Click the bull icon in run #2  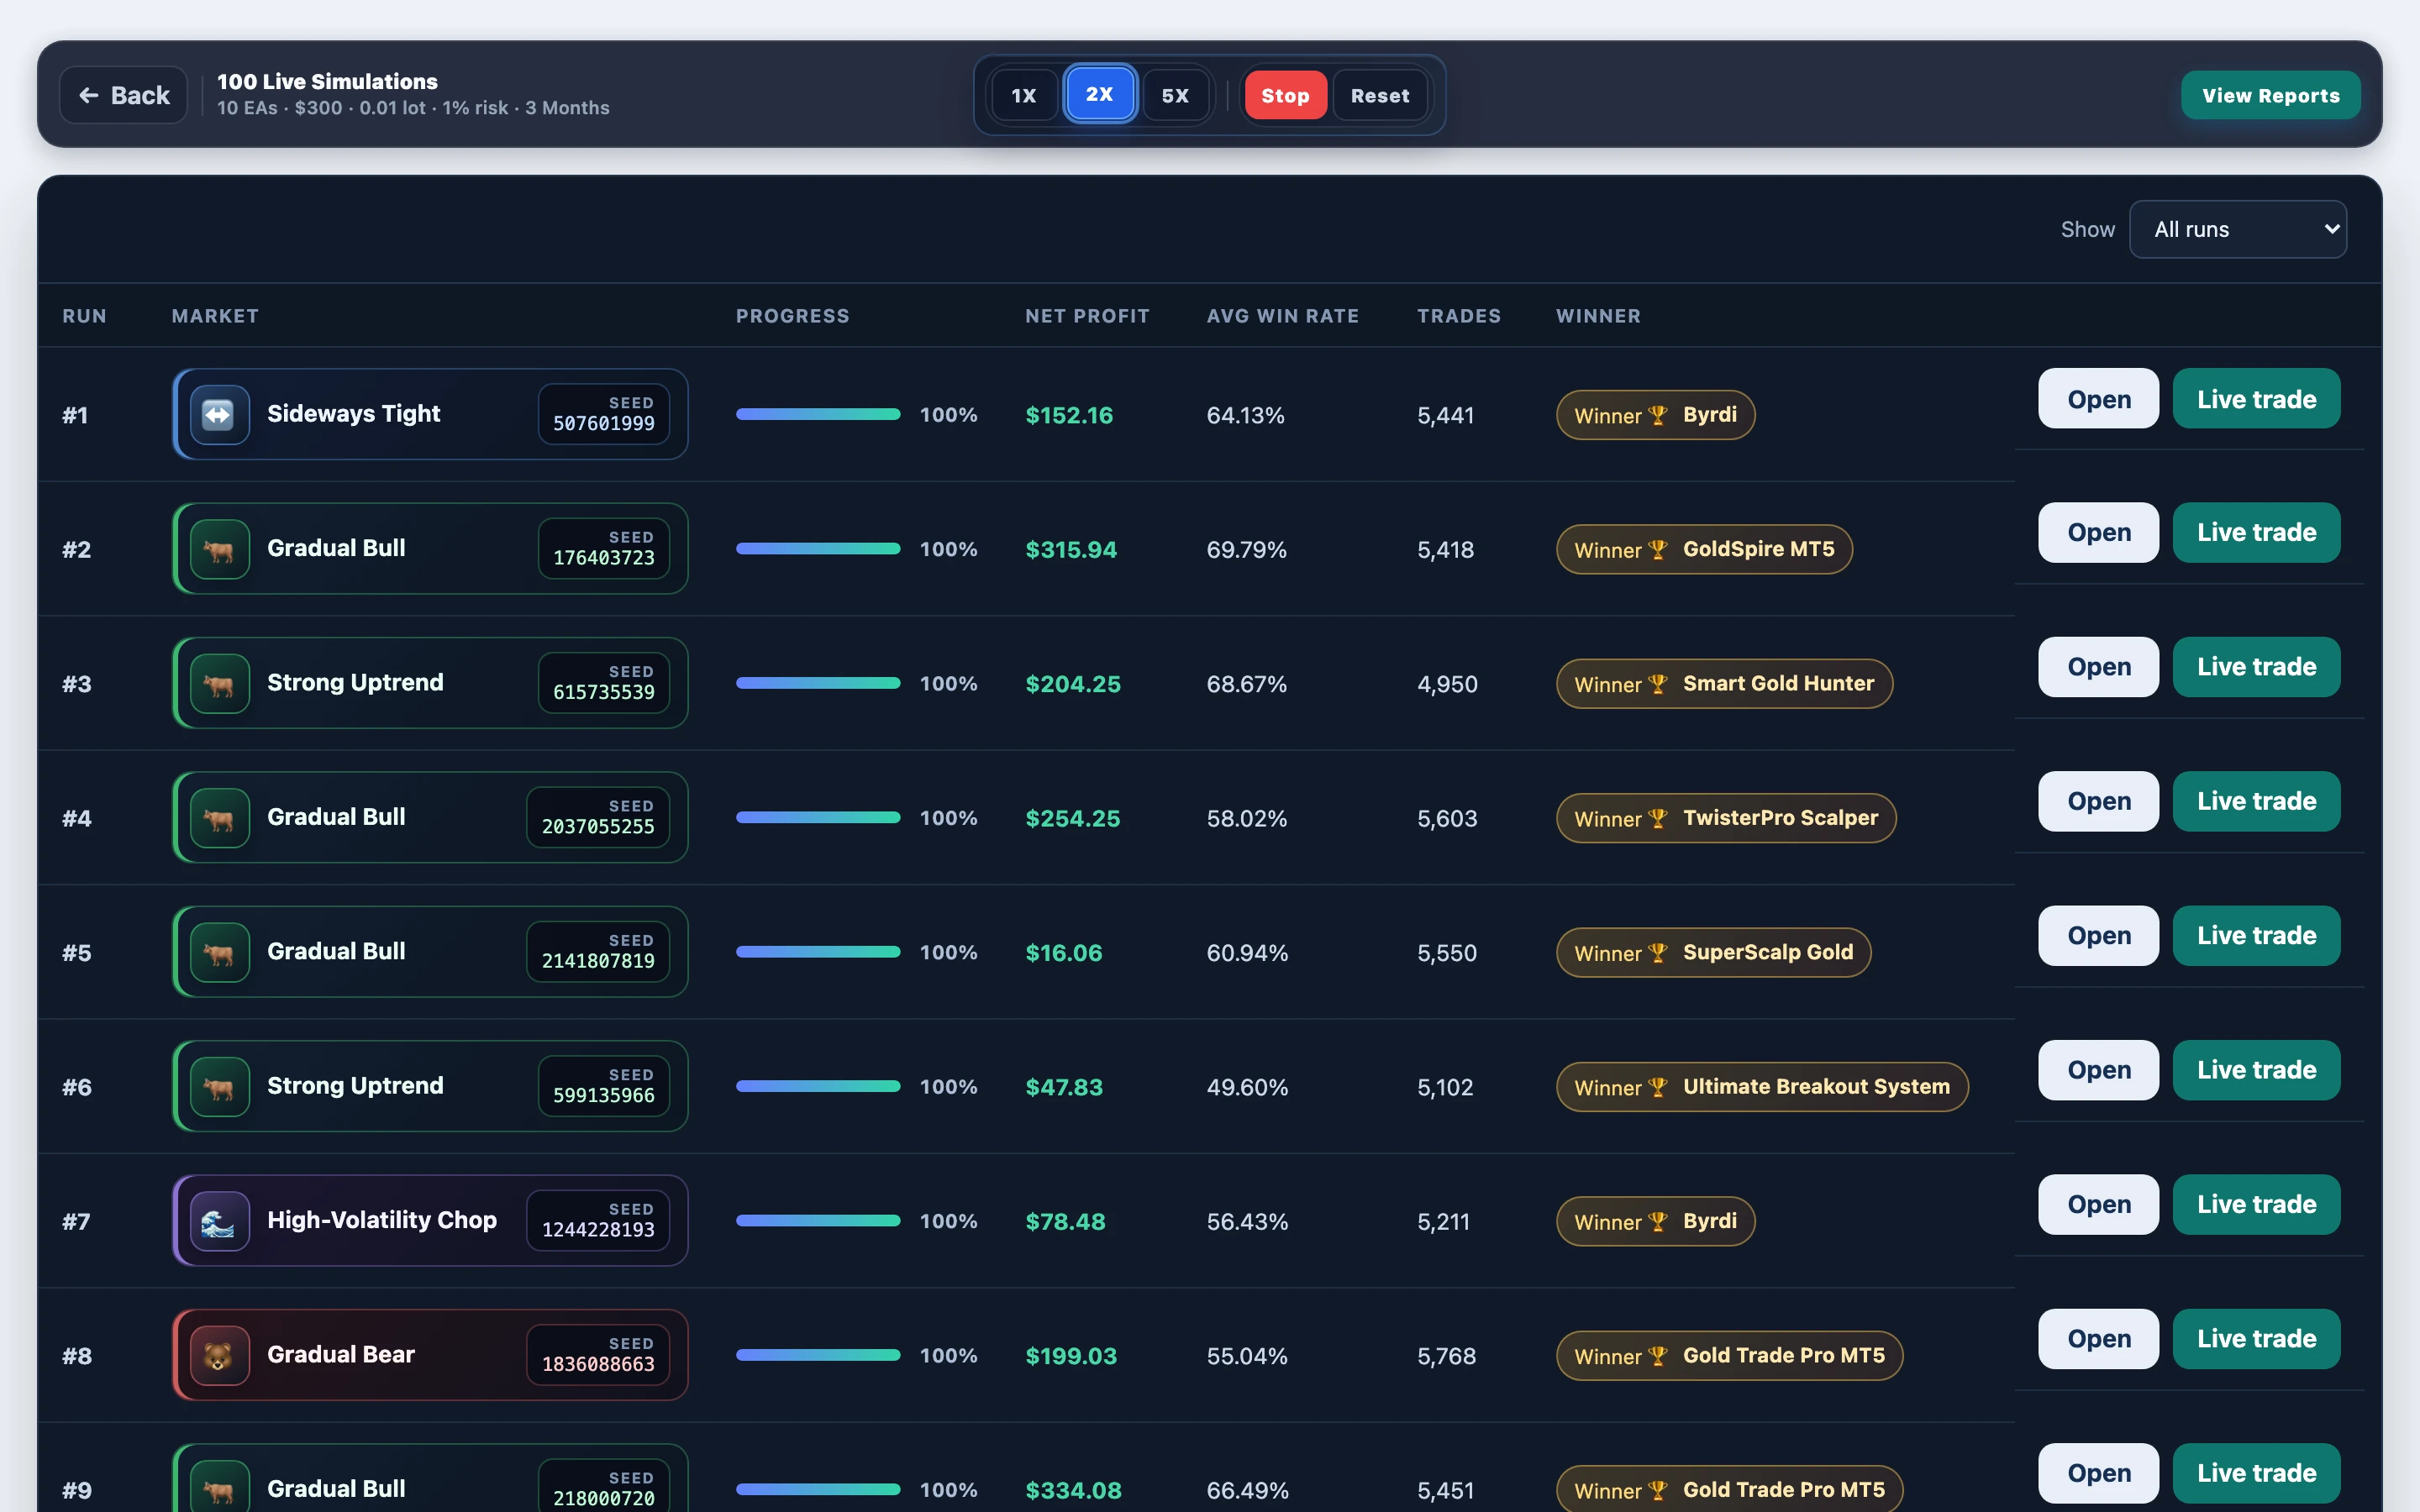219,549
